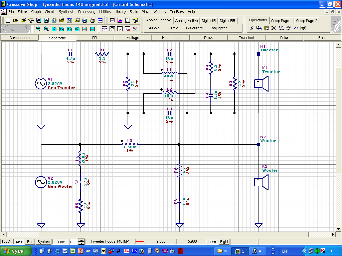Click the Zoom In magnifier
342x256 pixels.
click(39, 29)
